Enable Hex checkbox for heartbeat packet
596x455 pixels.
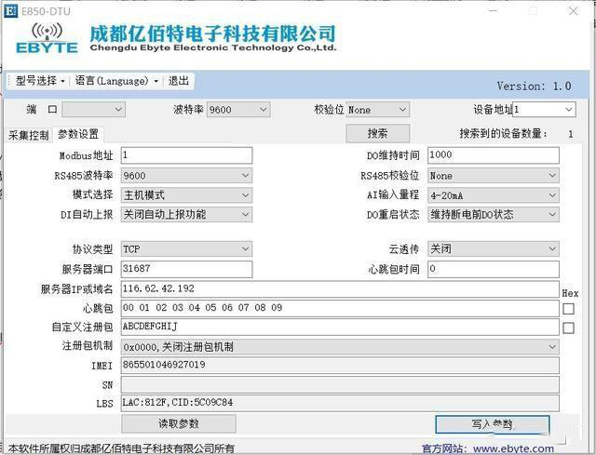pos(568,308)
